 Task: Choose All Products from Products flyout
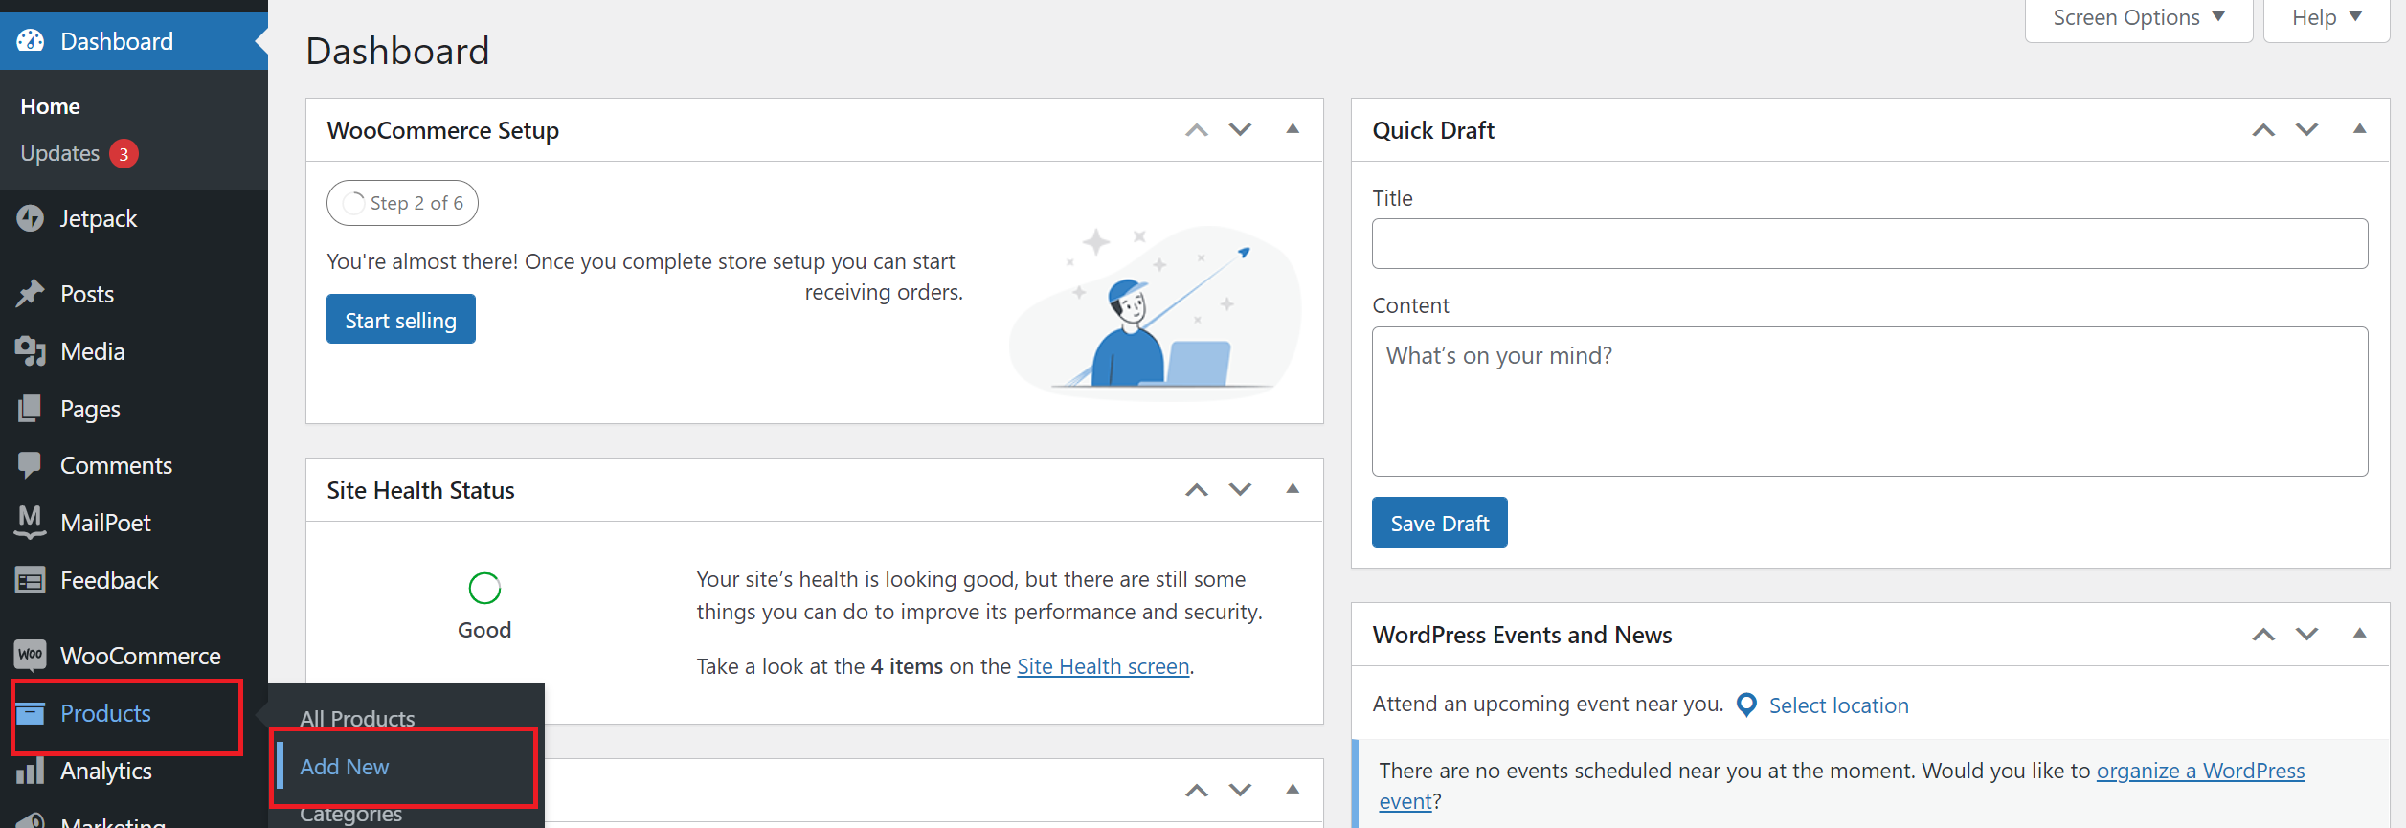357,719
